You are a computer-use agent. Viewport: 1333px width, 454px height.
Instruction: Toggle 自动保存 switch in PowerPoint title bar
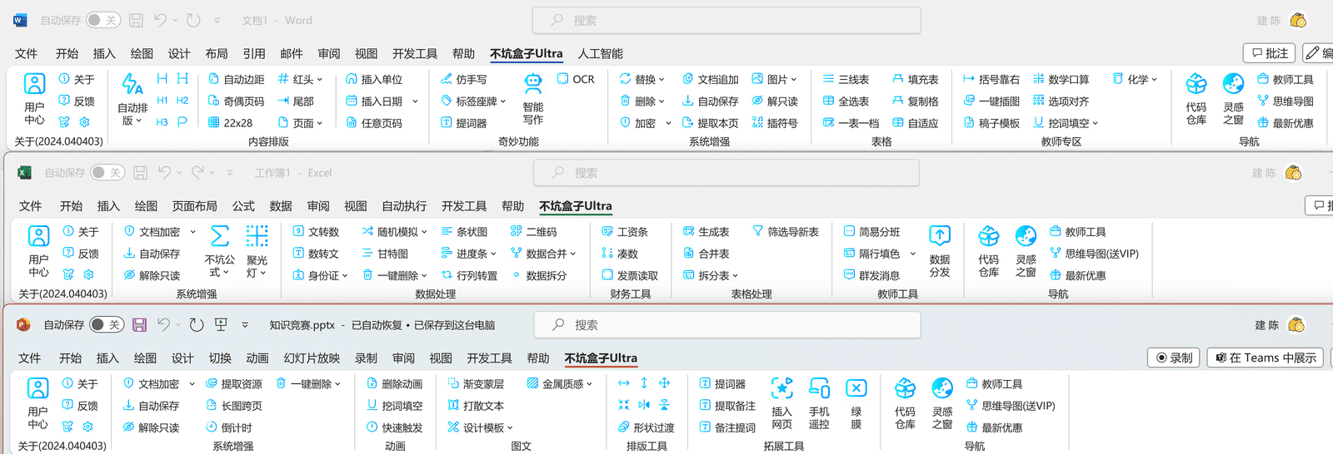click(107, 325)
